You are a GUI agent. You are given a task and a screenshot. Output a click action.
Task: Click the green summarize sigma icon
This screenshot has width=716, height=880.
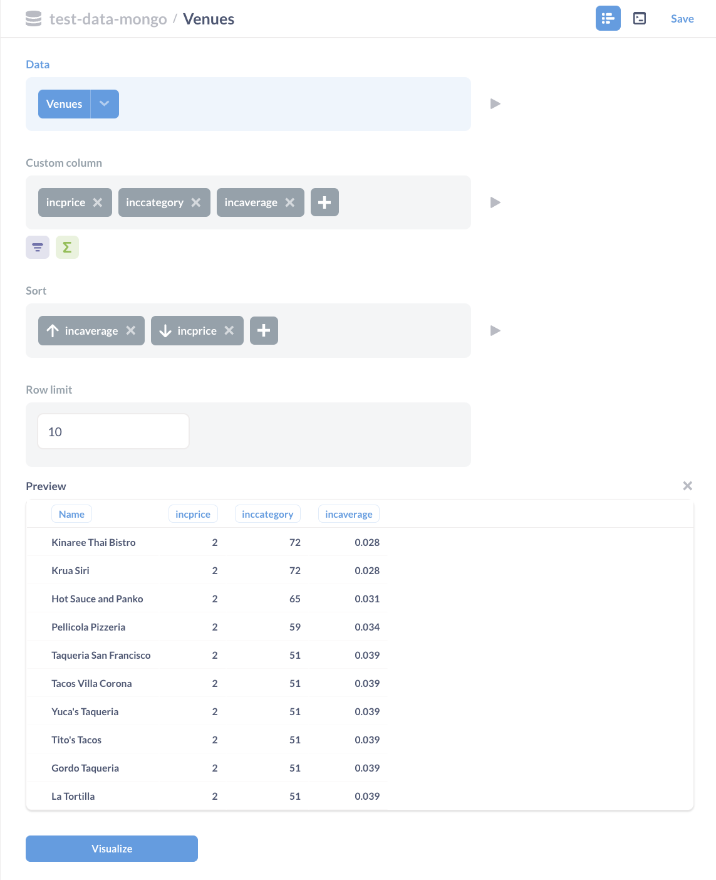pos(67,247)
